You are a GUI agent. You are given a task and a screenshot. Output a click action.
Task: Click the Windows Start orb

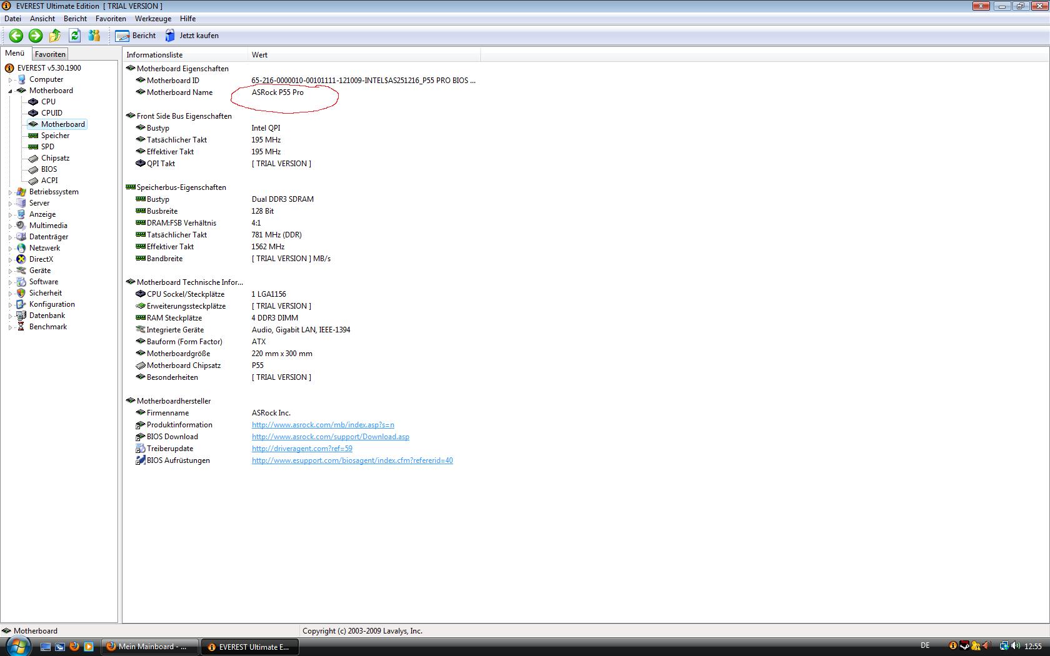tap(17, 646)
